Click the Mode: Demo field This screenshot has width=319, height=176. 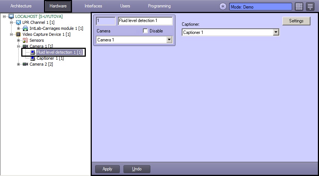click(260, 7)
